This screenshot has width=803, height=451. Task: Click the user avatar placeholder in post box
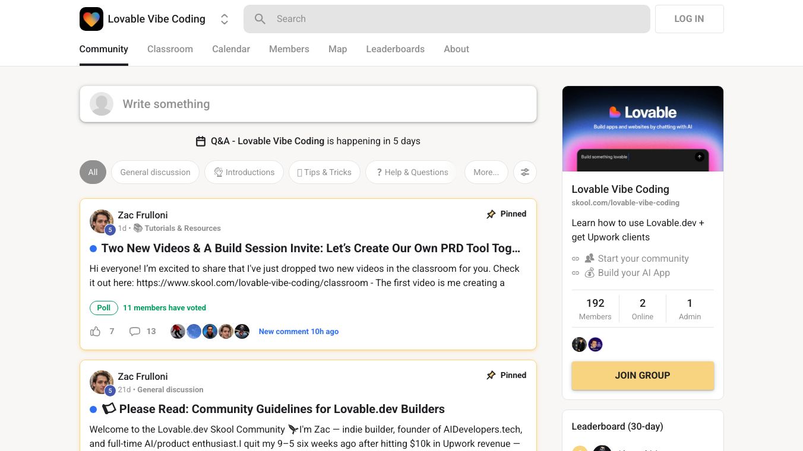pyautogui.click(x=102, y=104)
